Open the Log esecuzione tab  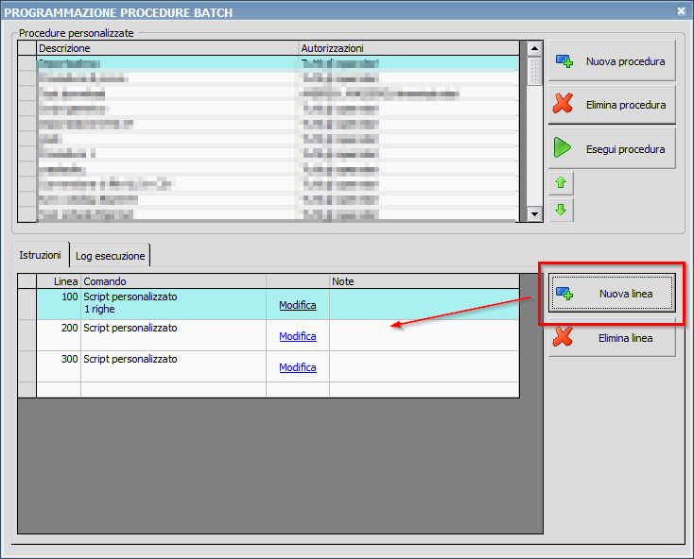[x=111, y=255]
